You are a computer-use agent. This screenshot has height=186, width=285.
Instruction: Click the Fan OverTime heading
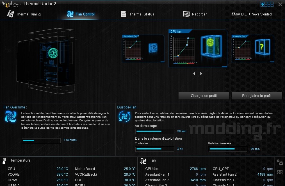pyautogui.click(x=15, y=107)
